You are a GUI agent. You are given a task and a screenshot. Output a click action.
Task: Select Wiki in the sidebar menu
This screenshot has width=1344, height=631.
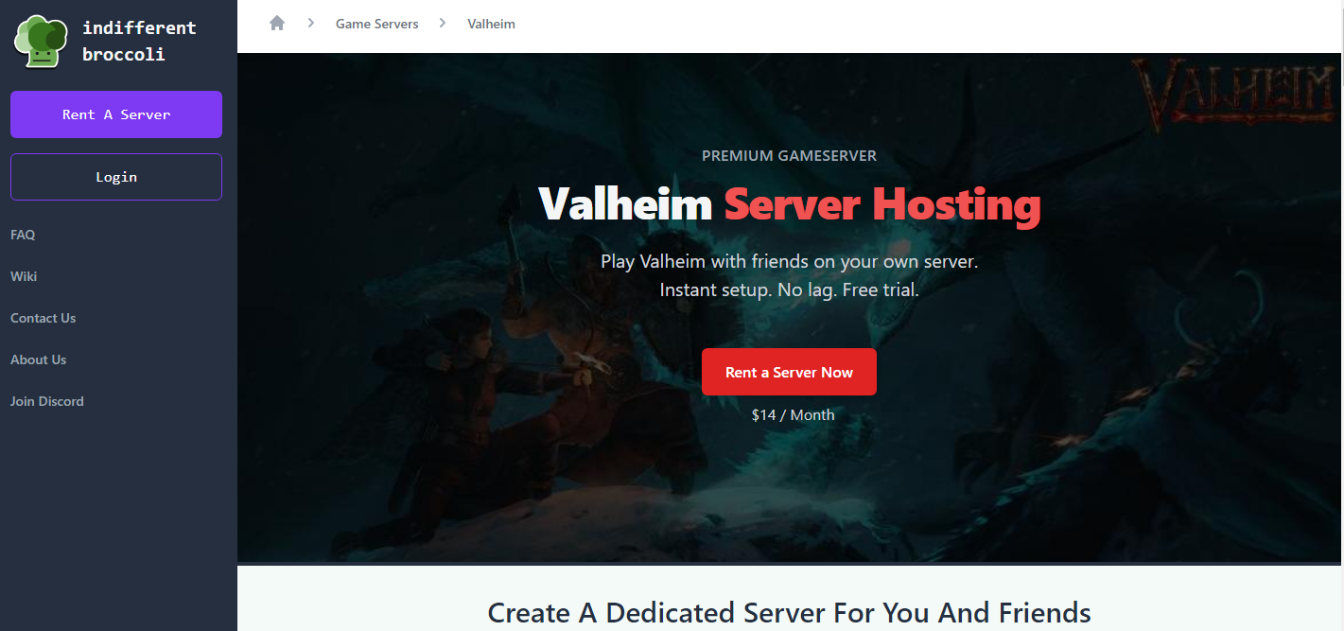[24, 276]
